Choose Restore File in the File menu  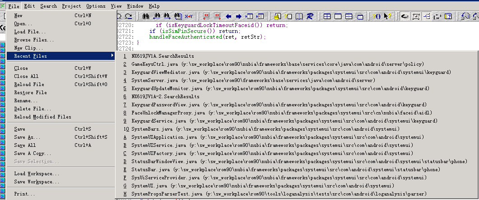point(61,92)
